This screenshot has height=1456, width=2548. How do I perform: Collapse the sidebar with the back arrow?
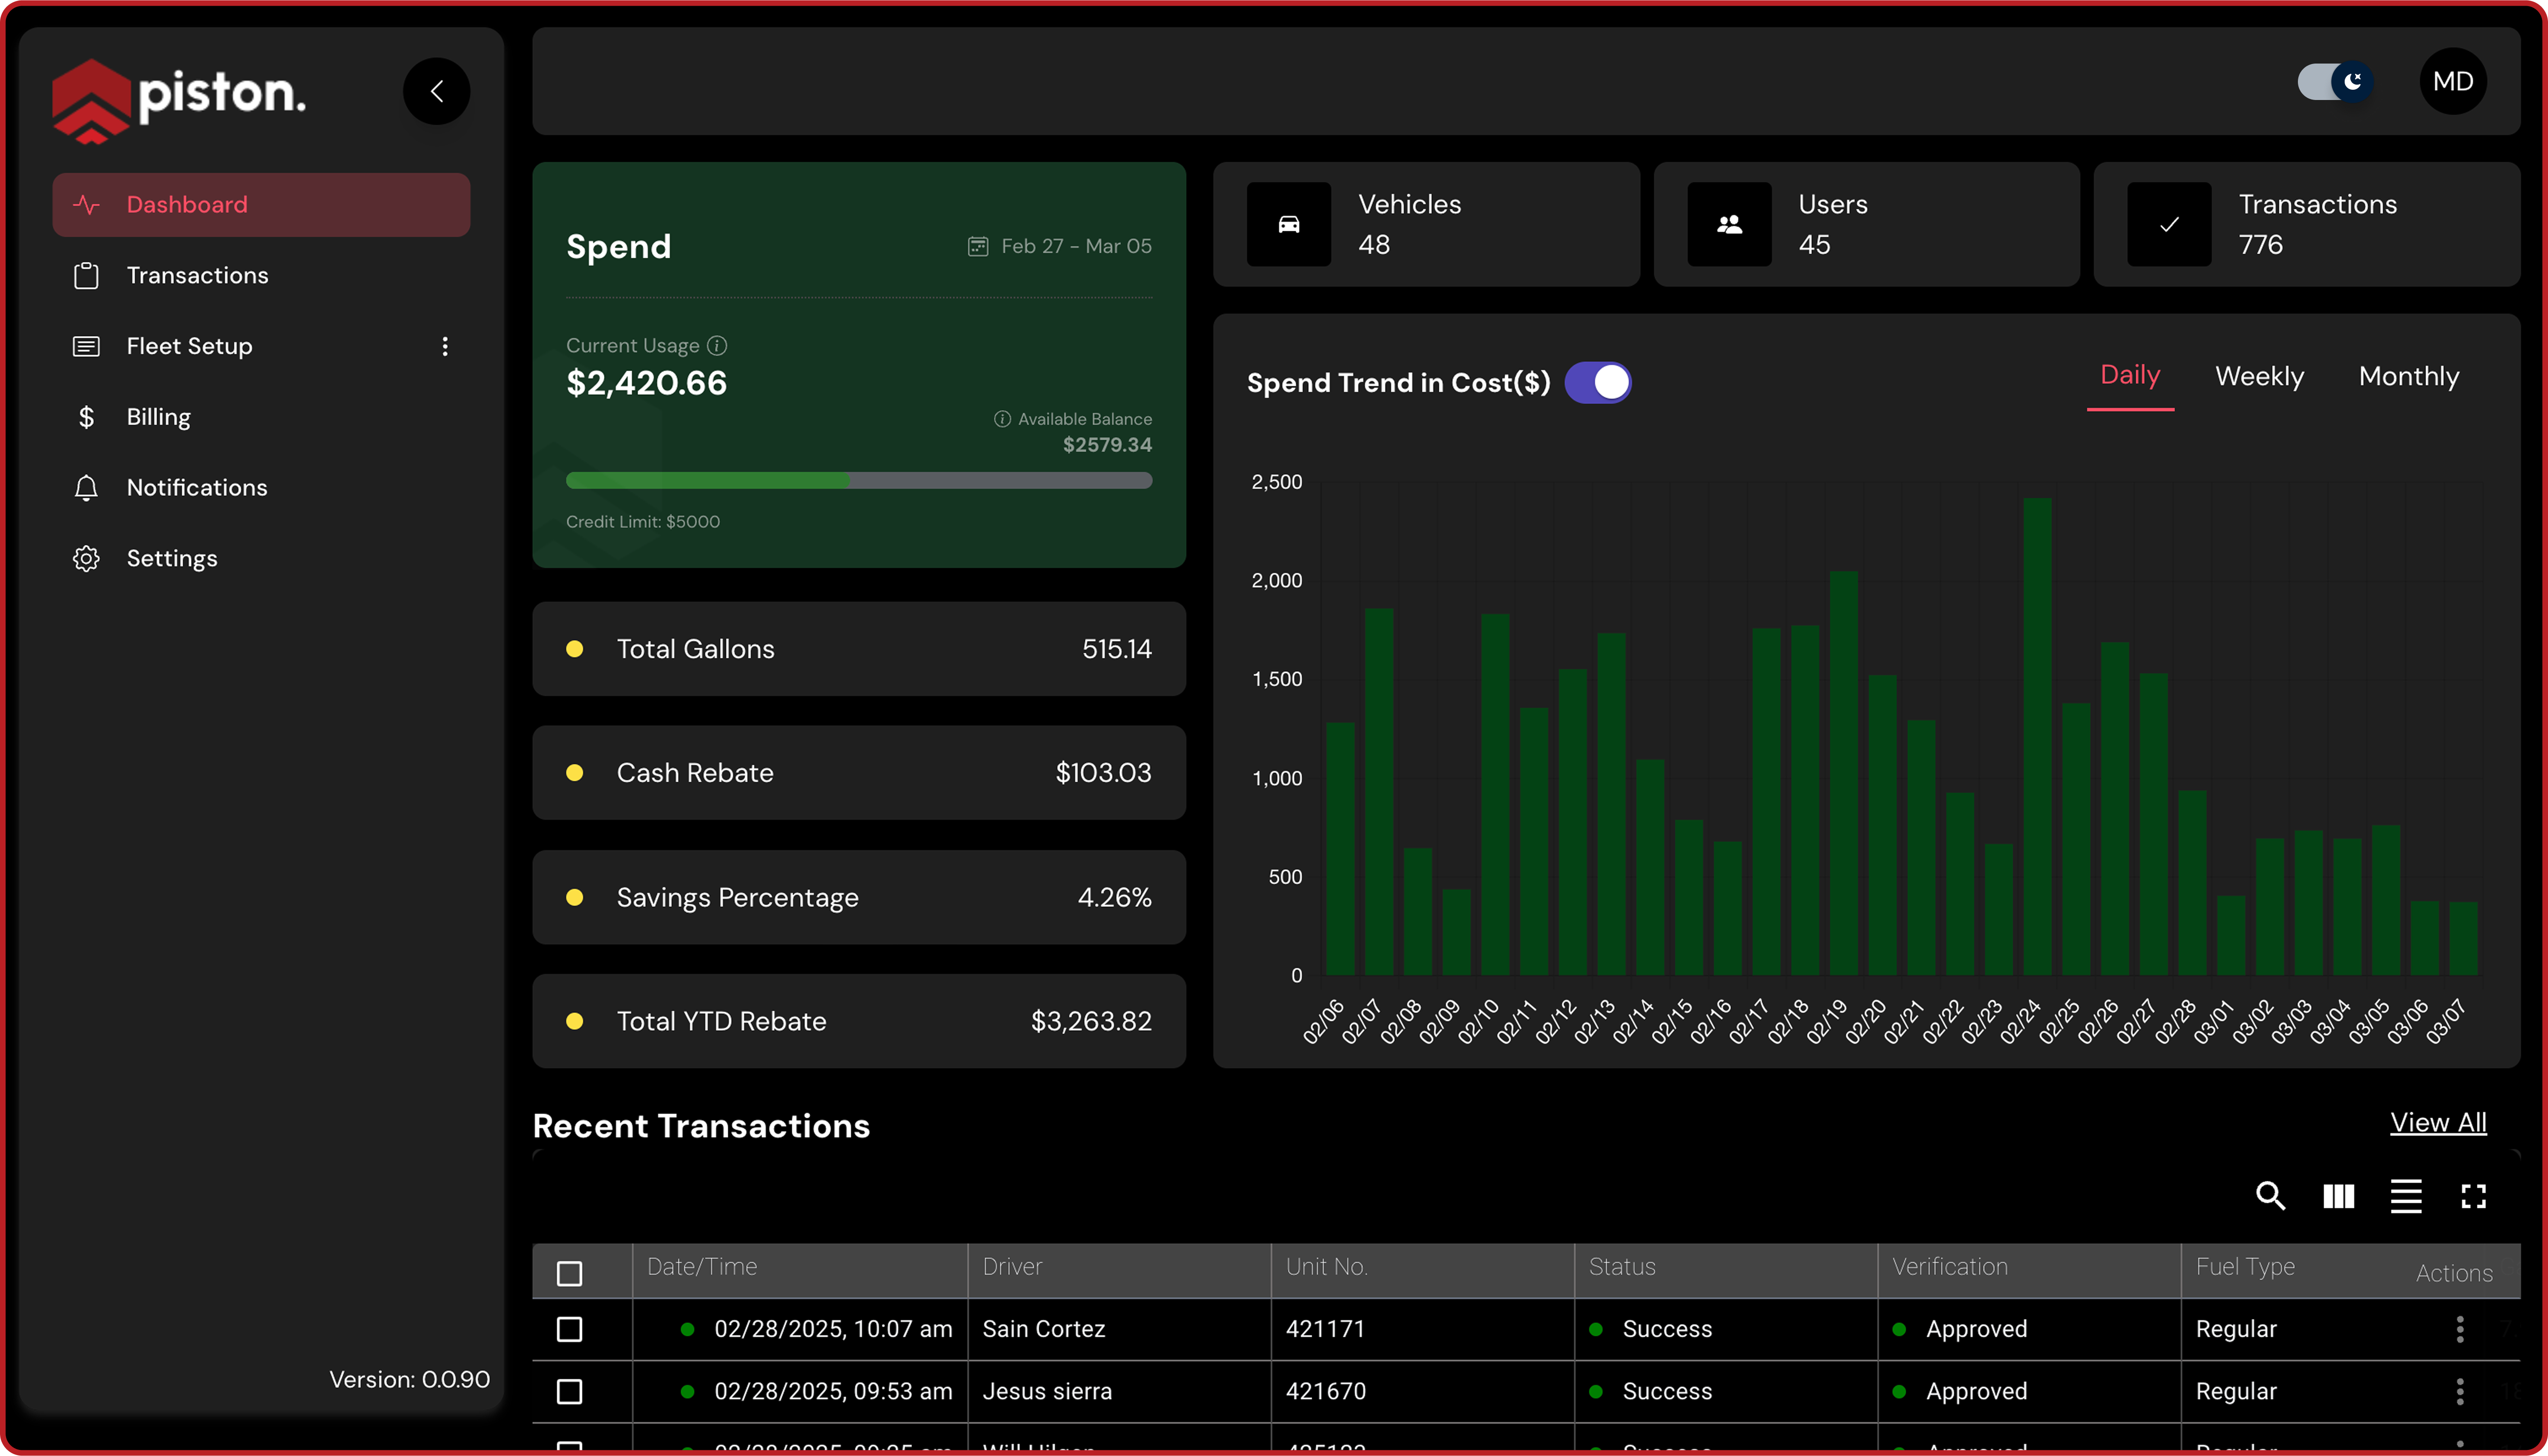436,91
